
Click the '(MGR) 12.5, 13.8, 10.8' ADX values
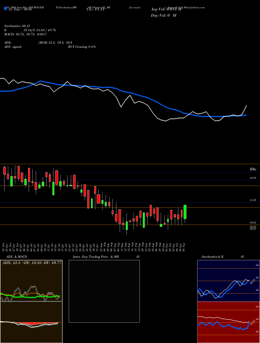tap(55, 43)
